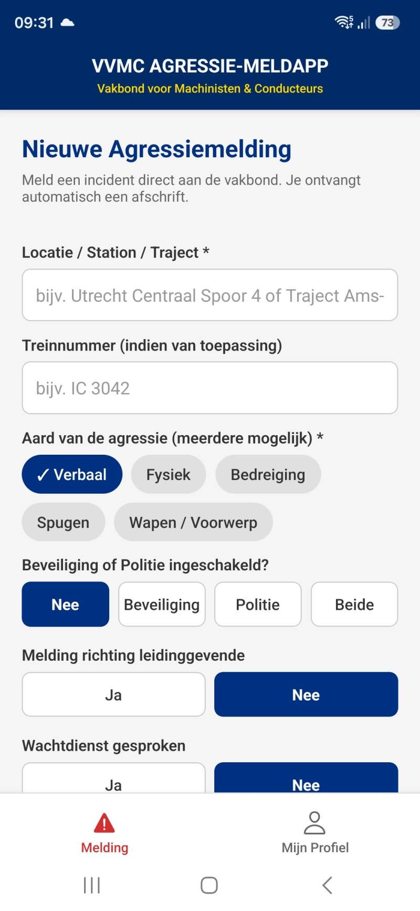Choose Beveiliging as the responder called in
The height and width of the screenshot is (911, 420).
(x=162, y=604)
